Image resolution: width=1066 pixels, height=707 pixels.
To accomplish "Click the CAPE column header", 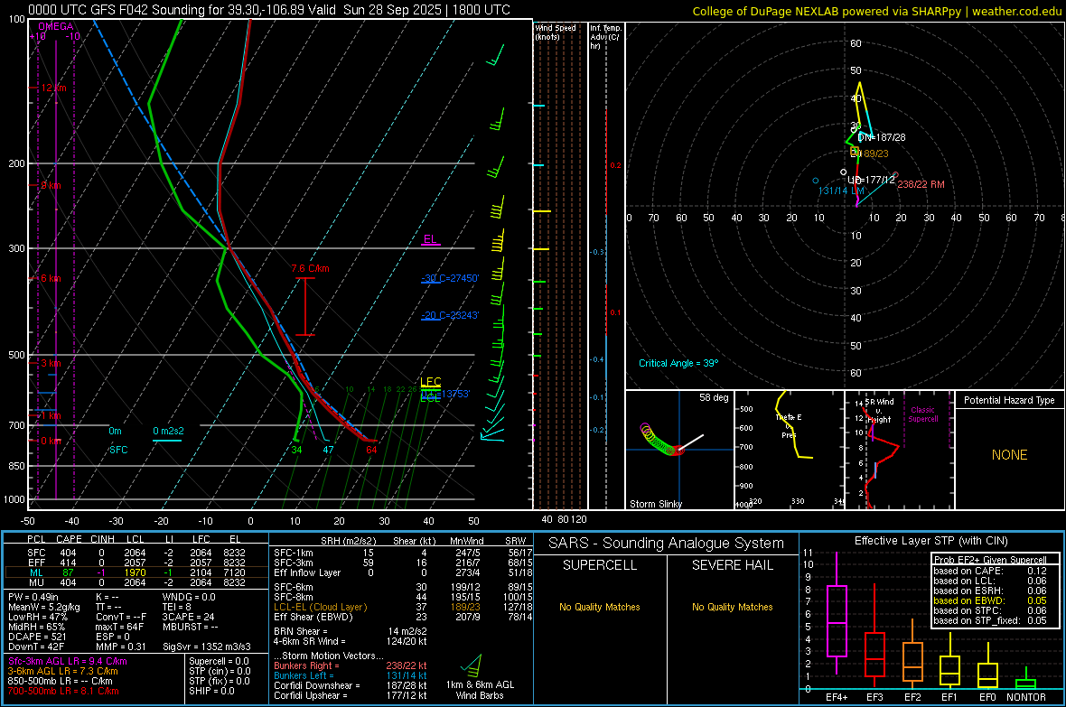I will click(69, 539).
